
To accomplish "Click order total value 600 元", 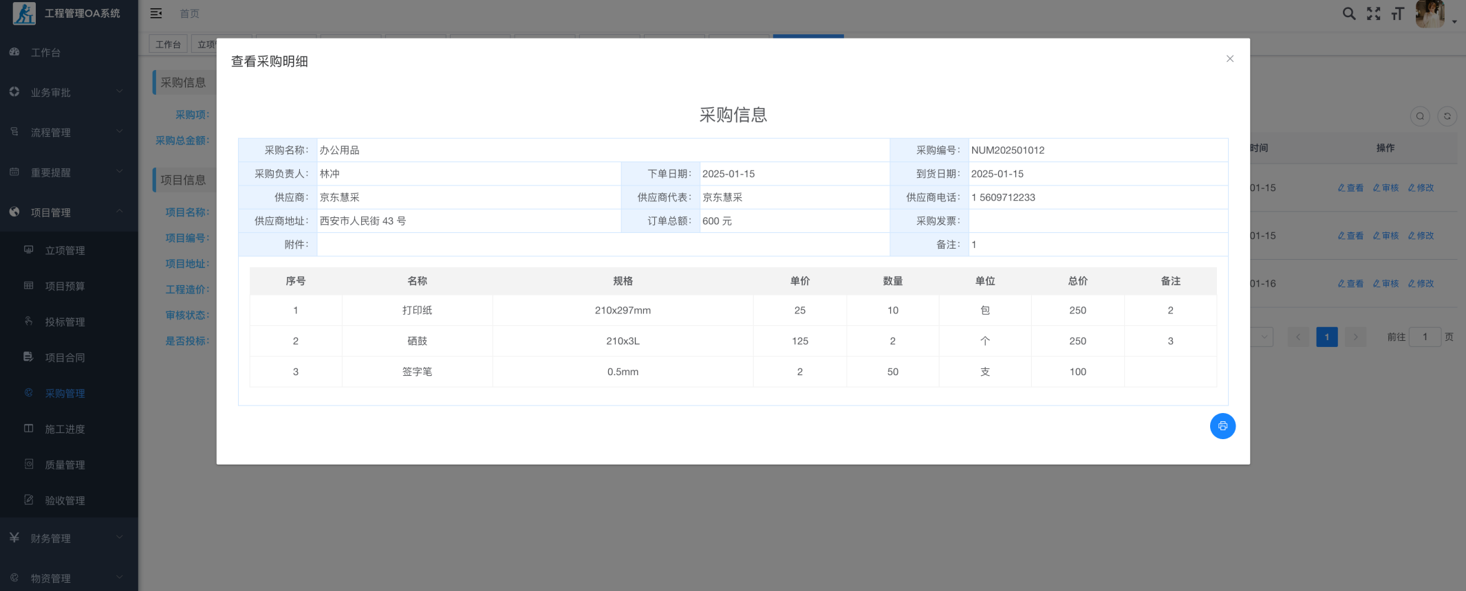I will [x=717, y=221].
